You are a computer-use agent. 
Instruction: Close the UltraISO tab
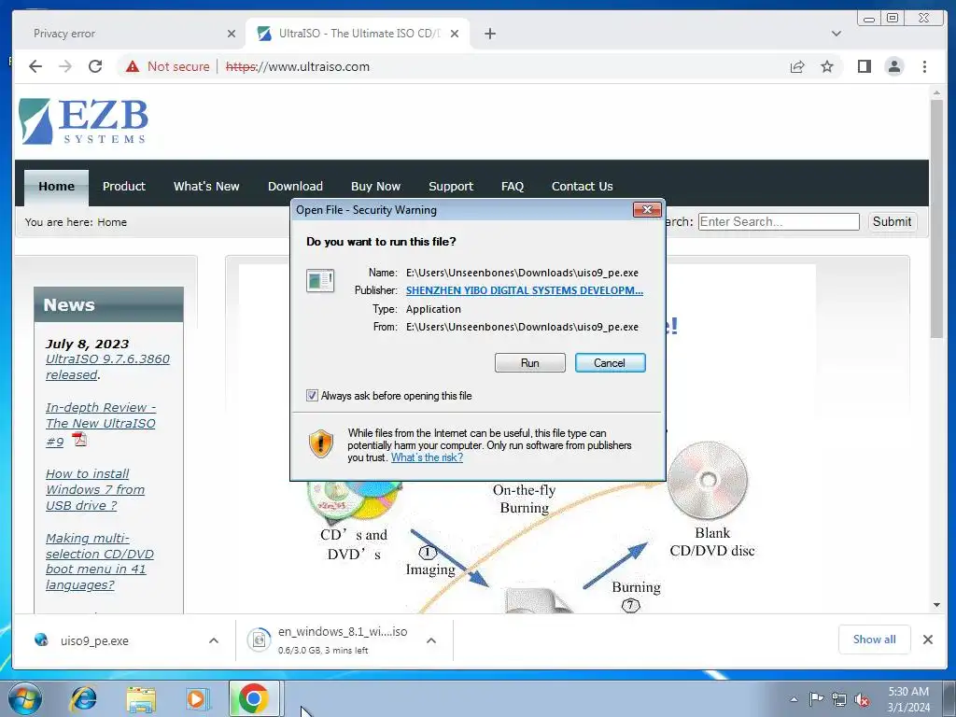[455, 34]
